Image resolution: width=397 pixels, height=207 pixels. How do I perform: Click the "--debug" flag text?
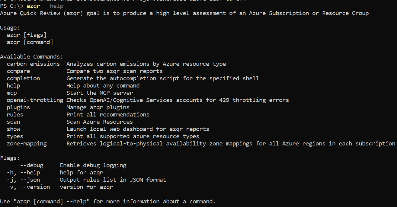32,165
